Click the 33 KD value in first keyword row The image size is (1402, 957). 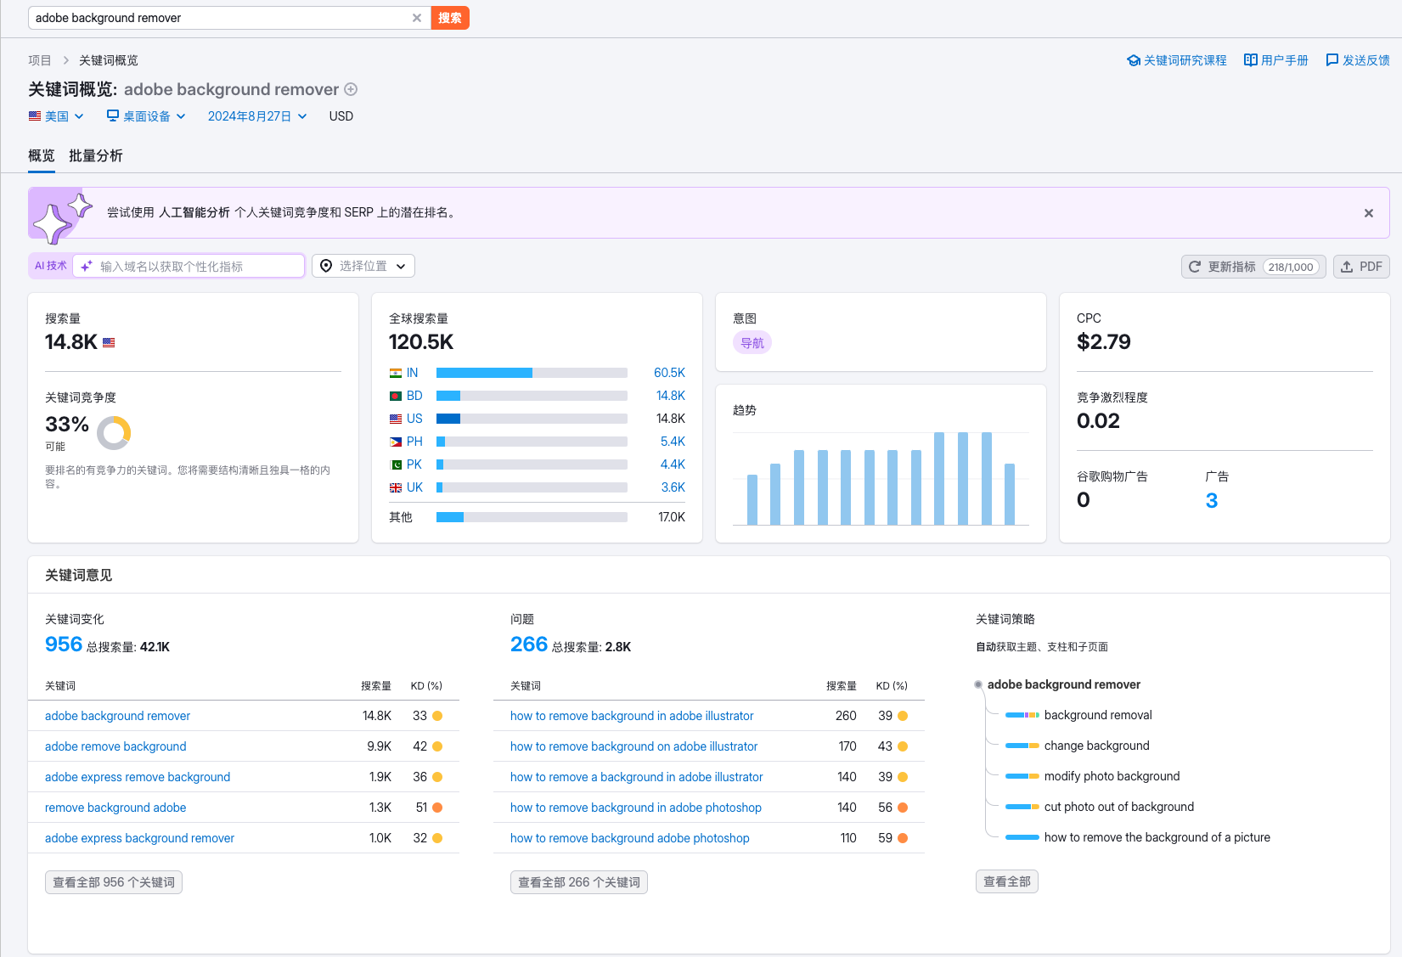(419, 716)
